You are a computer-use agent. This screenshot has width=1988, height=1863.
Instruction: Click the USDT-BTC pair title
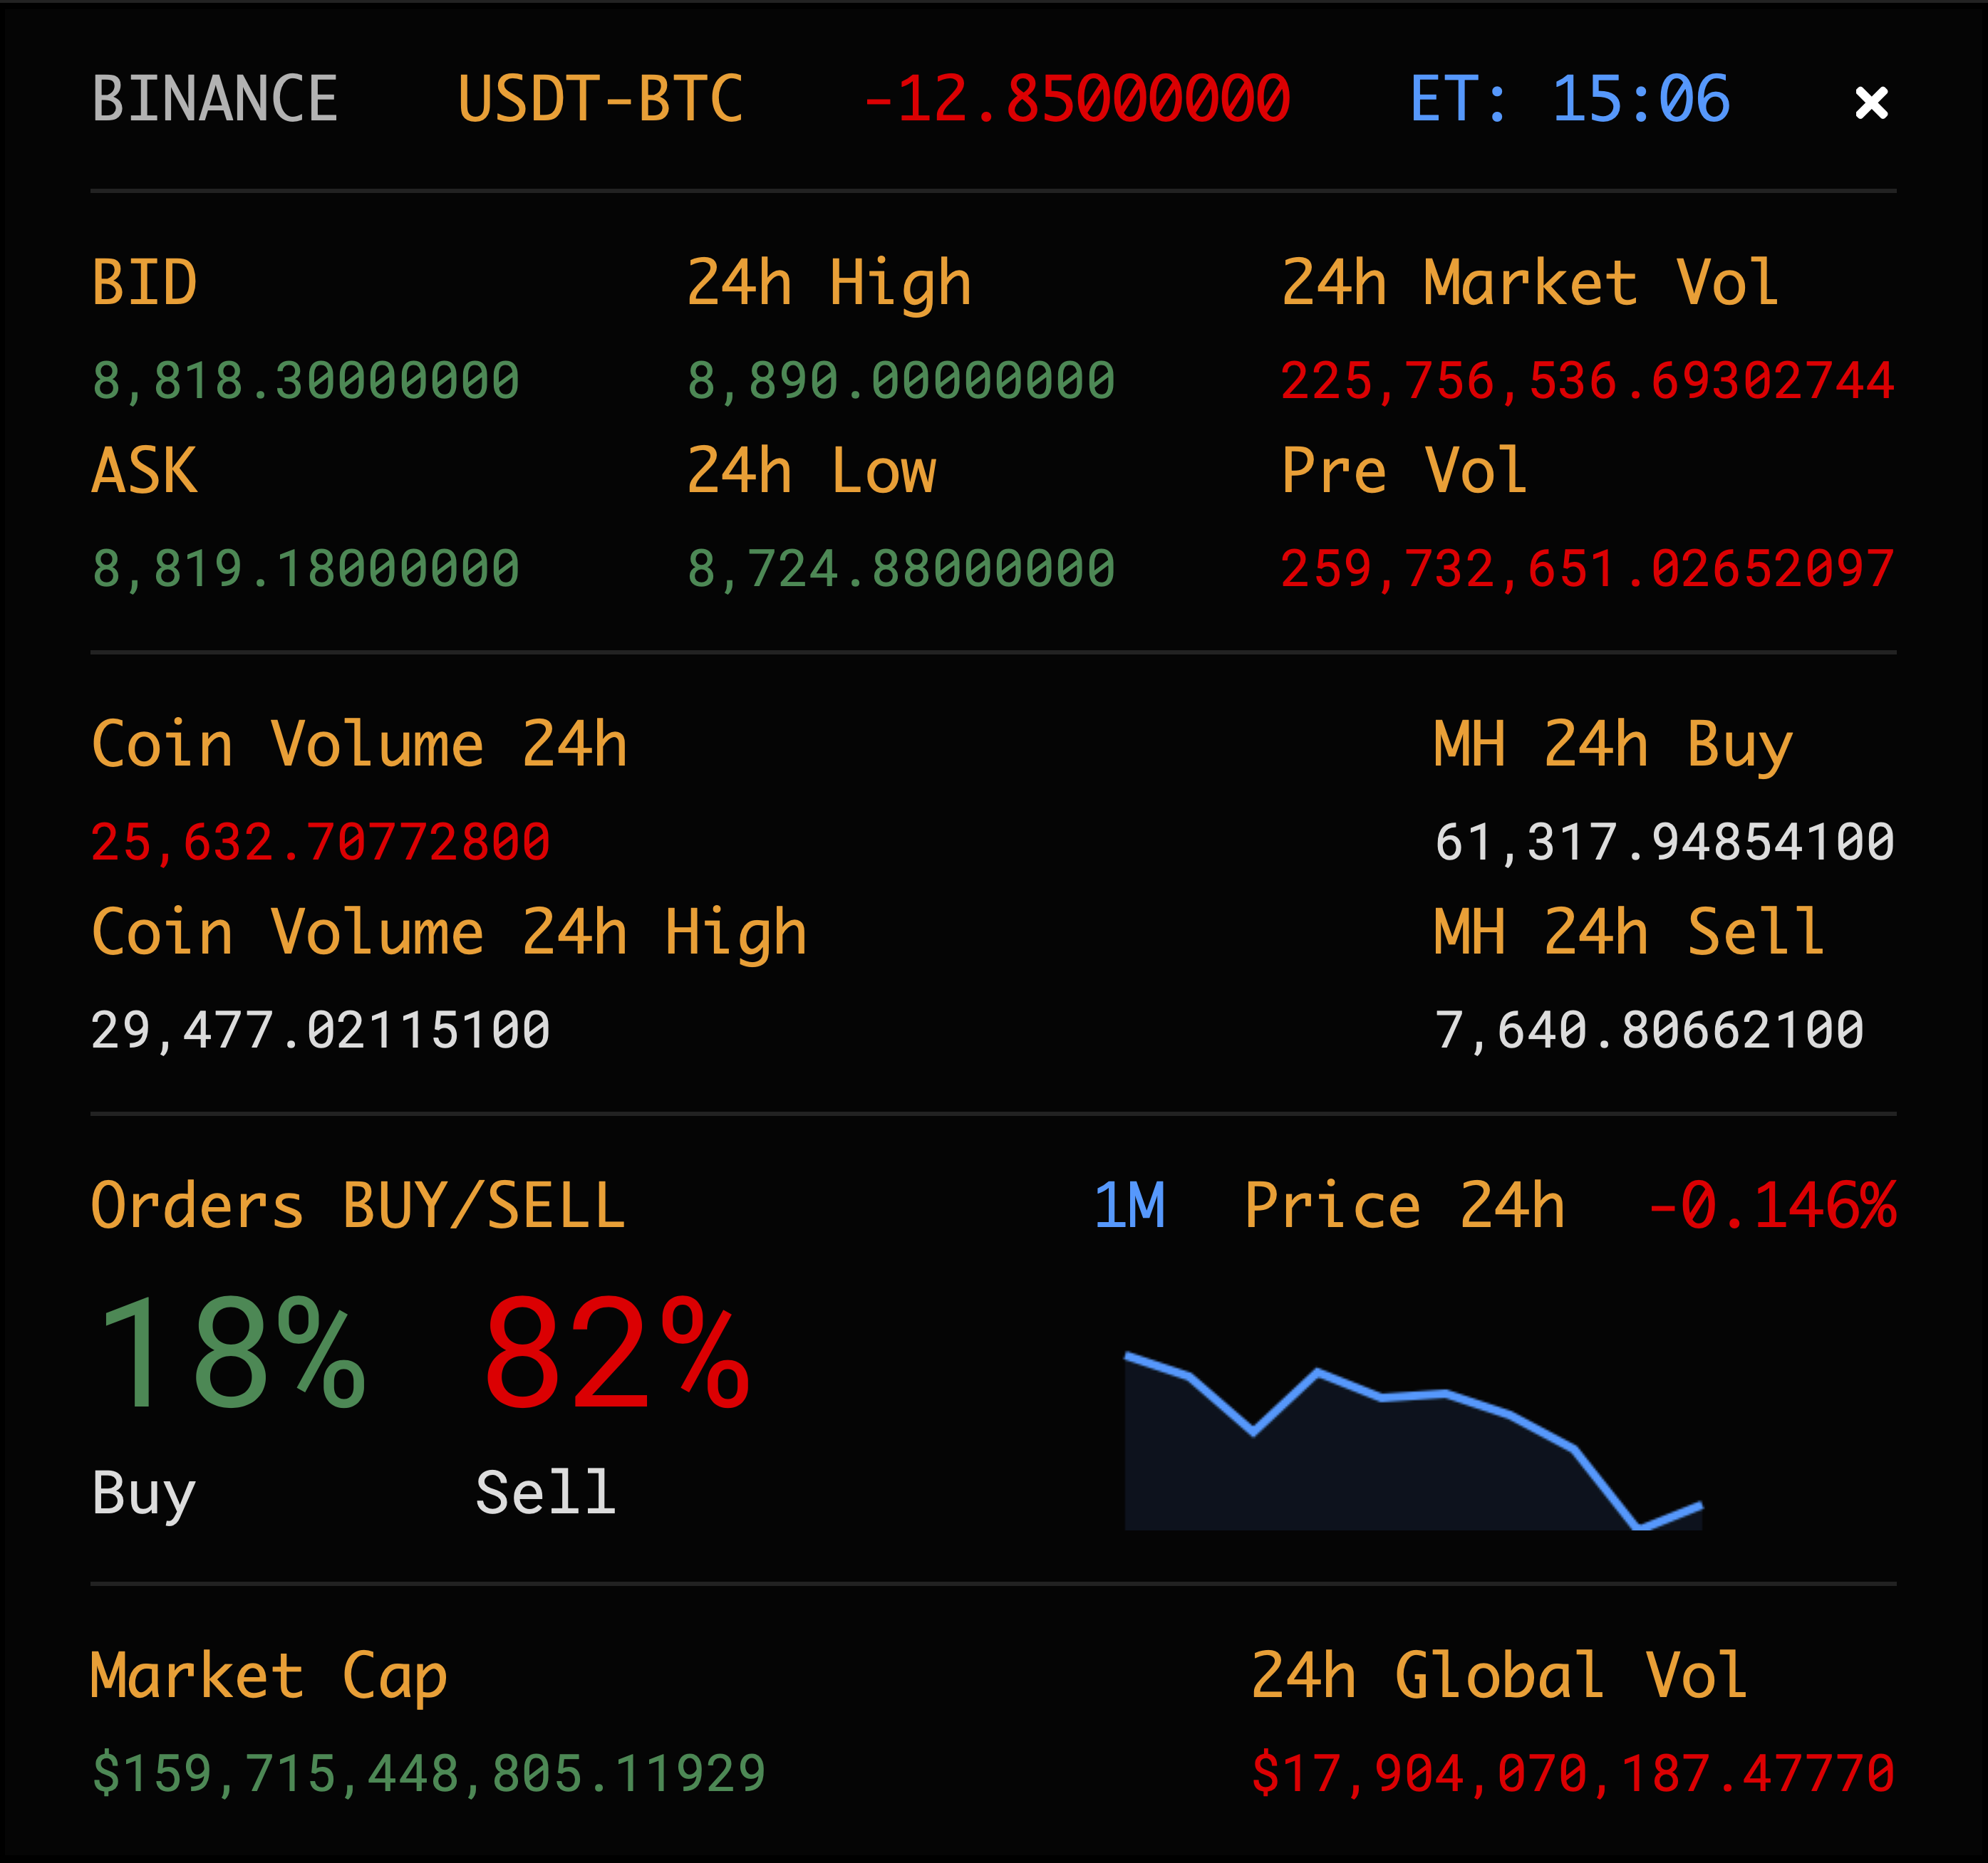click(600, 99)
